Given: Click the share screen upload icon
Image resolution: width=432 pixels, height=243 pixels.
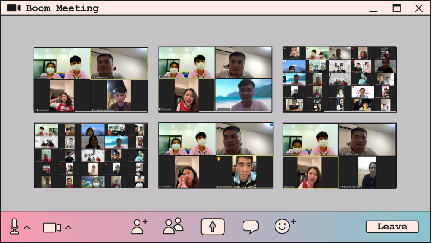Looking at the screenshot, I should [x=213, y=227].
